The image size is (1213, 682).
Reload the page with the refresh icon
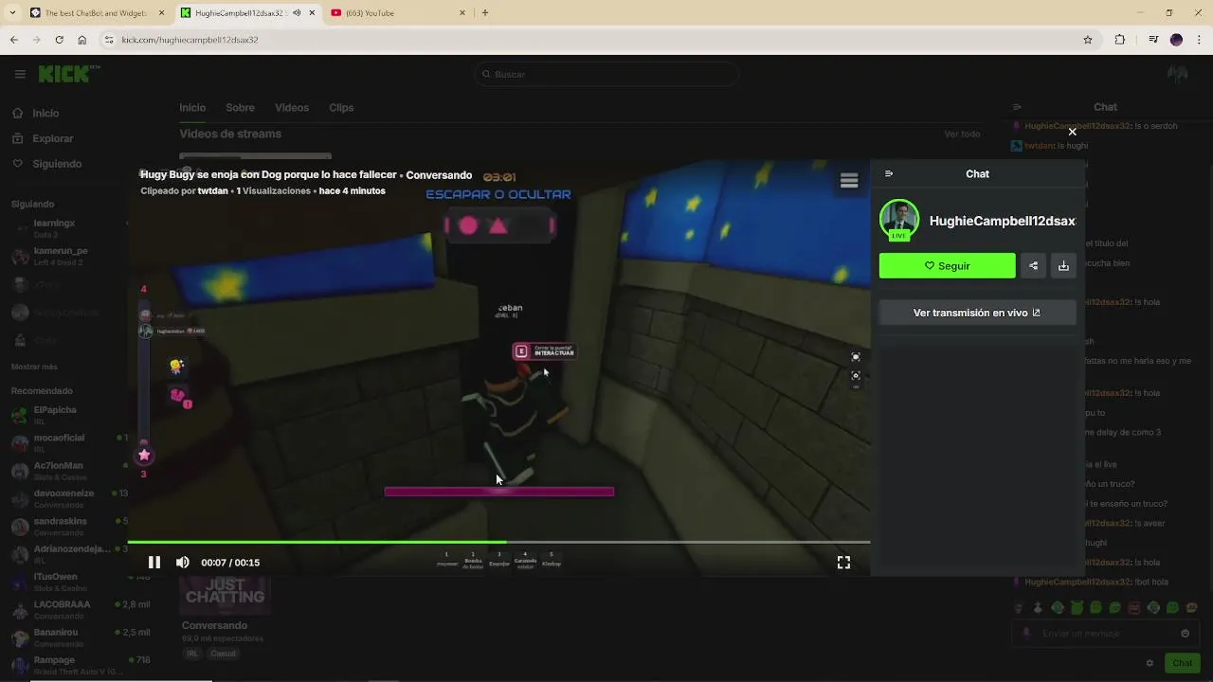pyautogui.click(x=59, y=40)
